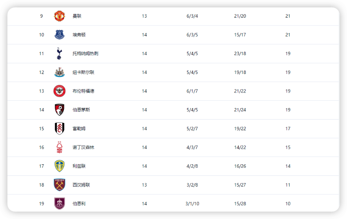
Task: Click goals 23/18 in 托特纳姆热刺 row
Action: tap(240, 53)
